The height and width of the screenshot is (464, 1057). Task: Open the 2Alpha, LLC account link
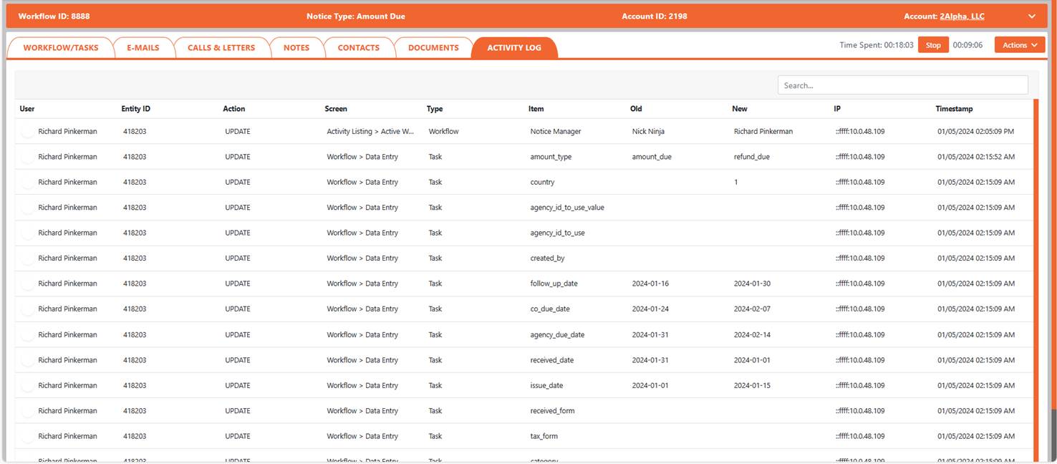click(962, 16)
